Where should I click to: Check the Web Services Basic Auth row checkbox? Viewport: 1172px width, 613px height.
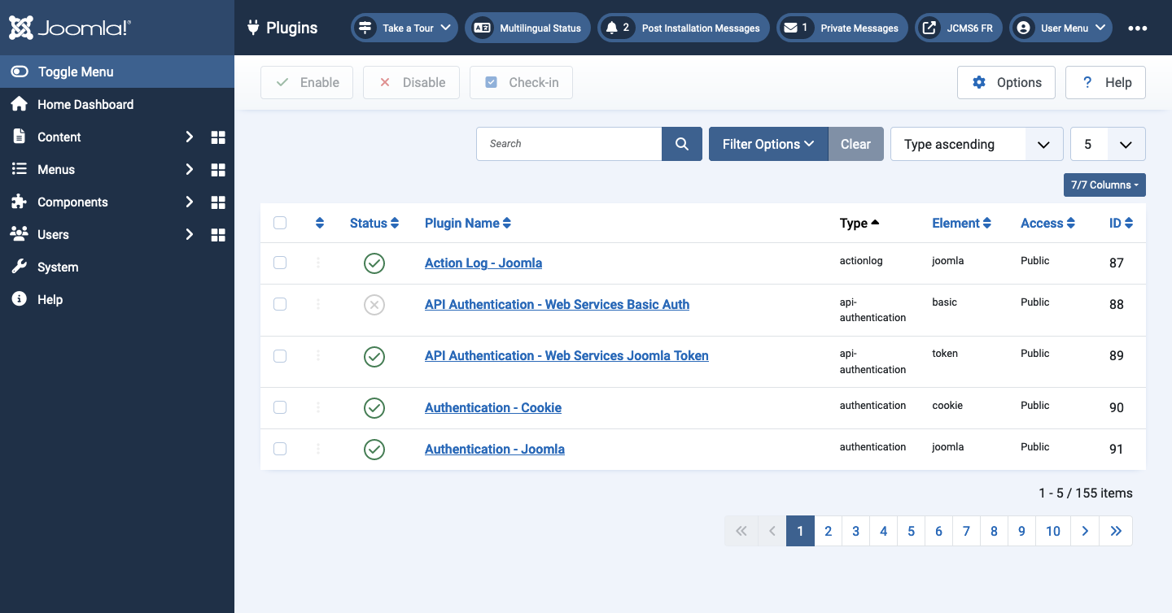tap(280, 304)
